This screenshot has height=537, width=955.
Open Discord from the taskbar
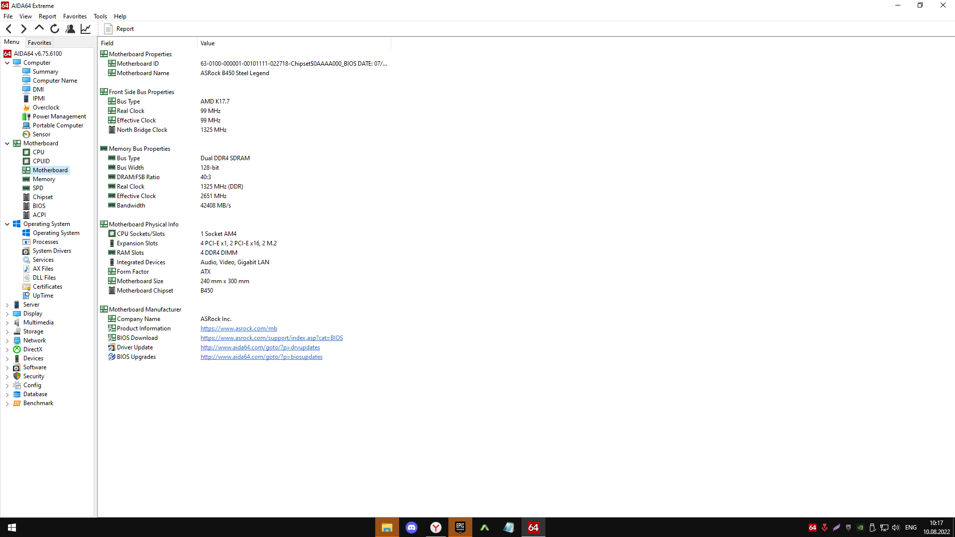[412, 528]
